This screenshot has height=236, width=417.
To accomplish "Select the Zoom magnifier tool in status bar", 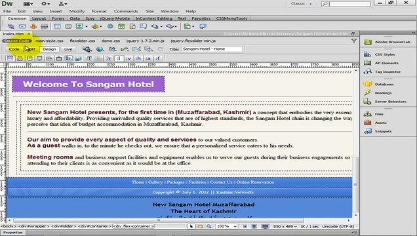I will click(209, 226).
